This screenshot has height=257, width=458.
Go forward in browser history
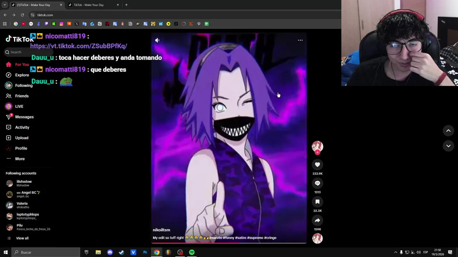point(14,15)
